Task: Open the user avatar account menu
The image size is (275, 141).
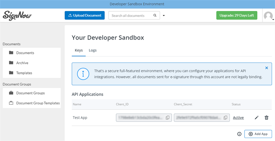Action: click(x=268, y=16)
